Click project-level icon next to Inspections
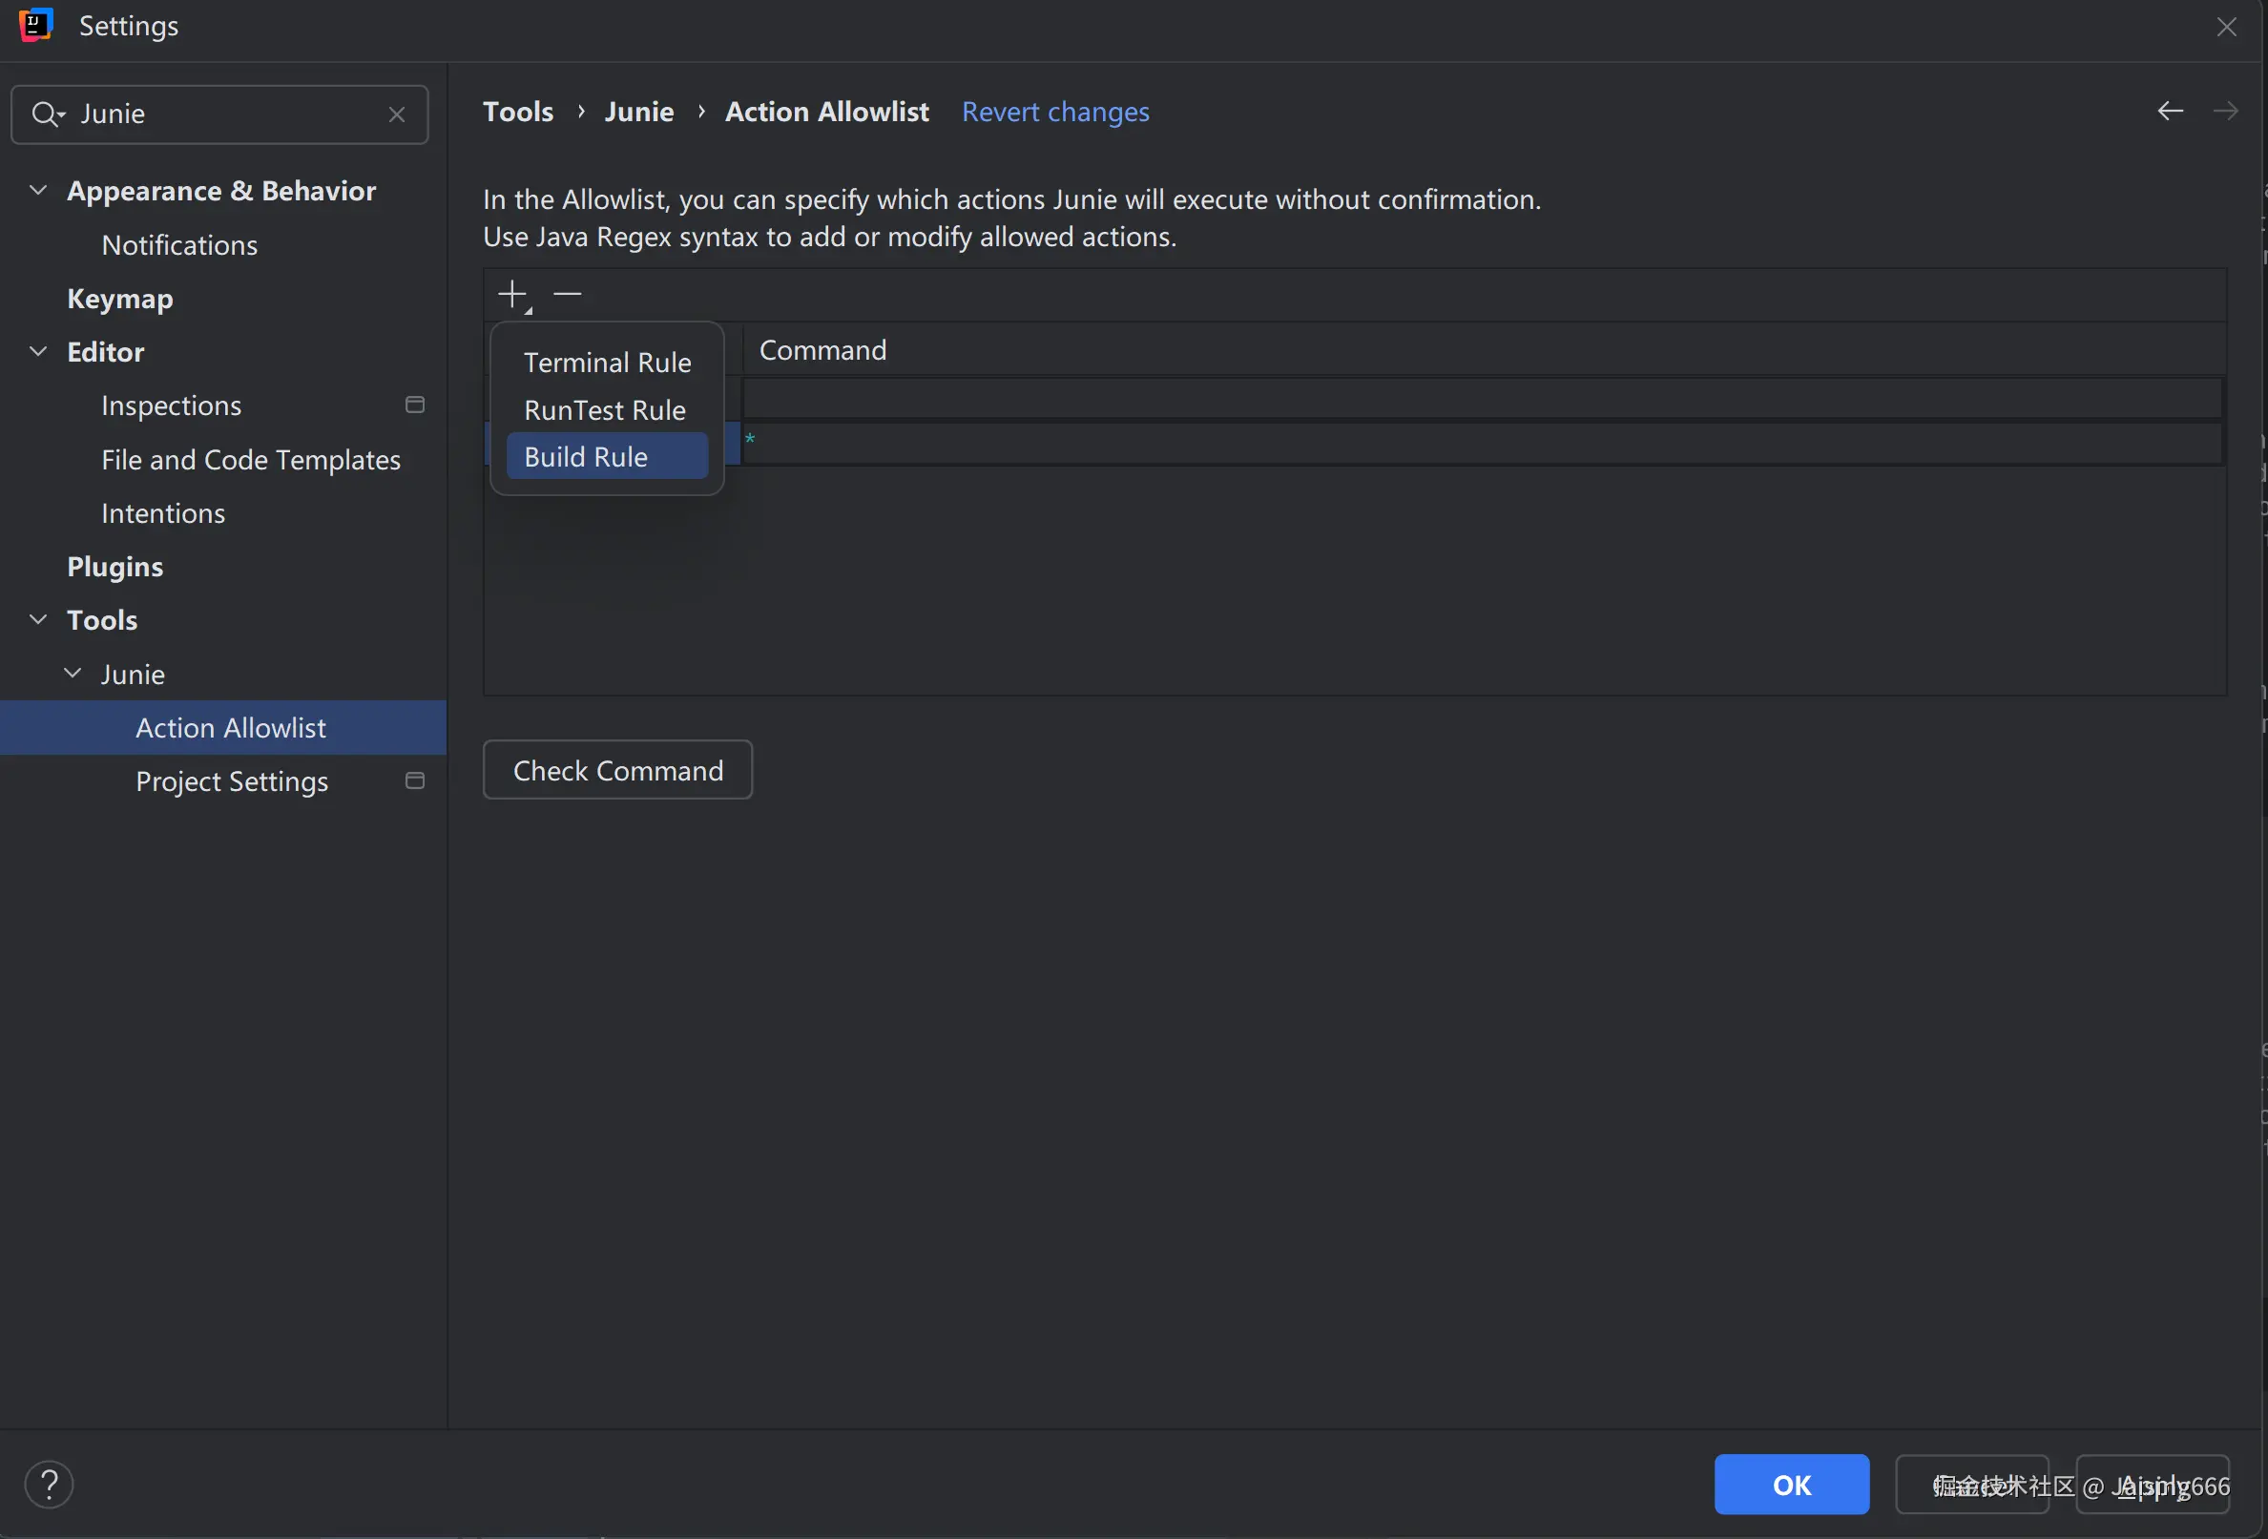 415,405
